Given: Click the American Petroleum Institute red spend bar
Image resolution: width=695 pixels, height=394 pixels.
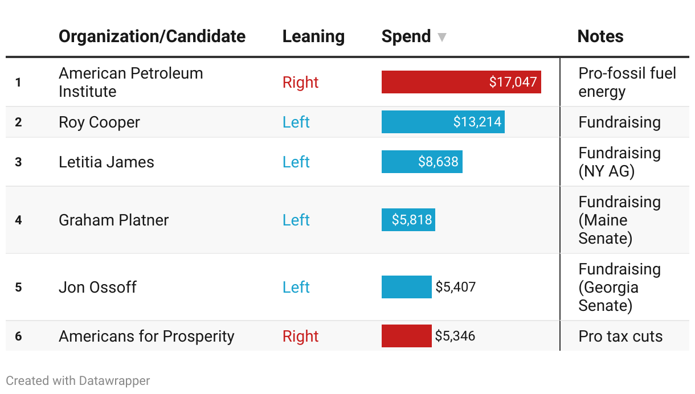Looking at the screenshot, I should [x=461, y=82].
